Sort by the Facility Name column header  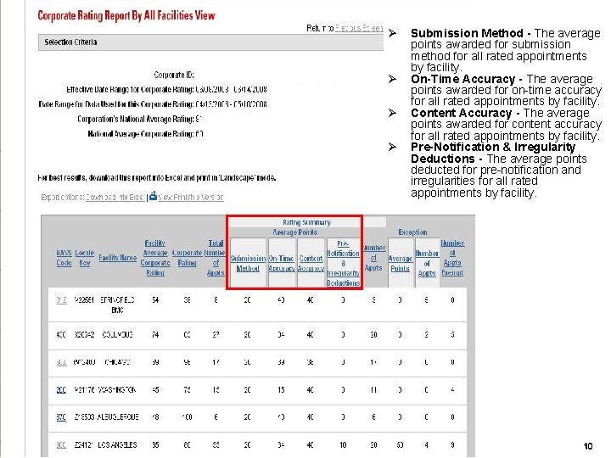pos(117,258)
